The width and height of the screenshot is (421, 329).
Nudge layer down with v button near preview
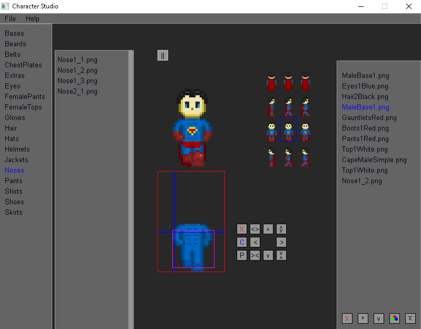pos(268,255)
